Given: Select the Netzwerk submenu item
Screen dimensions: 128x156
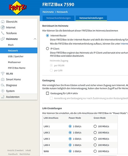Looking at the screenshot, I should [19, 51].
